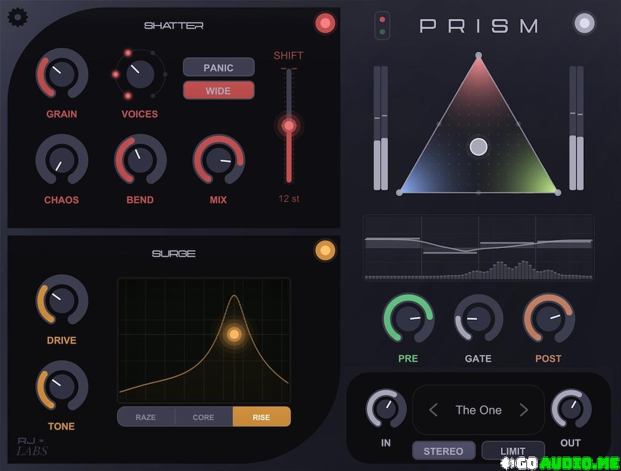Viewport: 621px width, 471px height.
Task: Toggle the Prism power button
Action: coord(585,23)
